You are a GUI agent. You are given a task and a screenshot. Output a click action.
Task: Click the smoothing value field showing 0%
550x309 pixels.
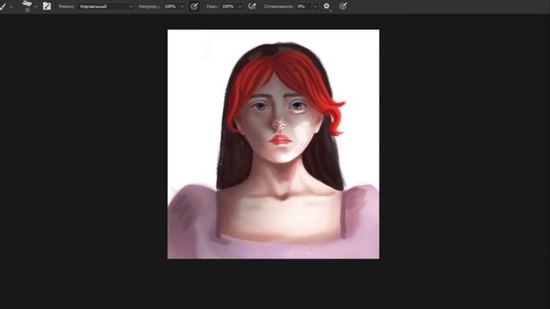click(x=303, y=6)
